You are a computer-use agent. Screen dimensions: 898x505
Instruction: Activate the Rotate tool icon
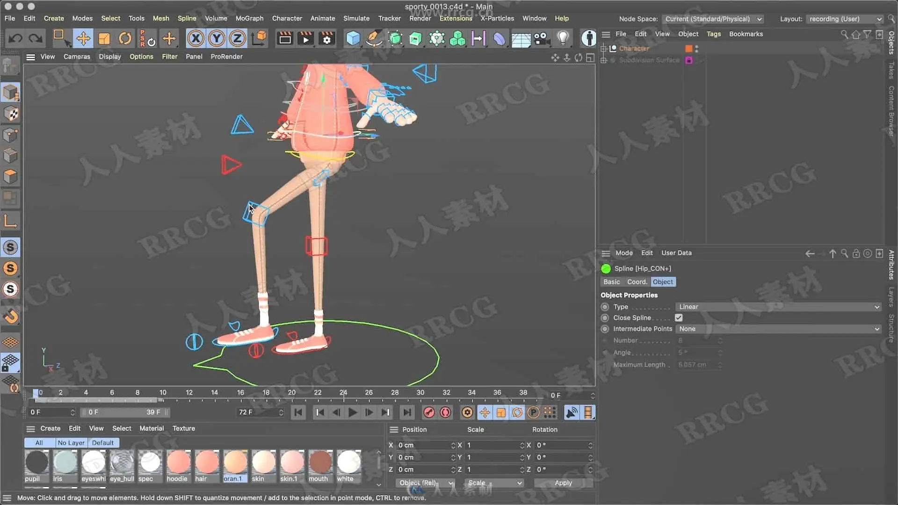point(125,38)
